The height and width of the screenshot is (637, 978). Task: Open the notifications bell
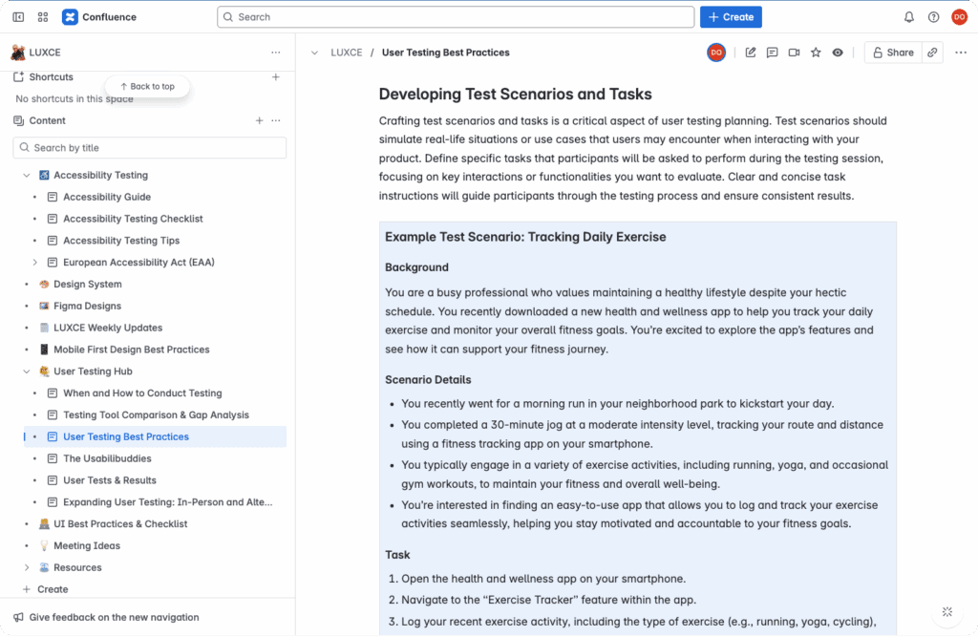(x=908, y=17)
